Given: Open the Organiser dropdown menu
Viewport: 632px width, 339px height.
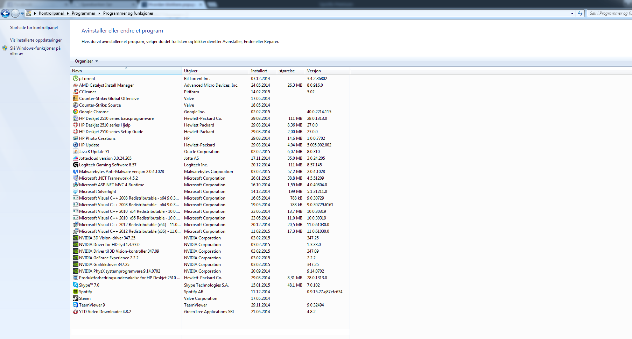Looking at the screenshot, I should (x=86, y=61).
